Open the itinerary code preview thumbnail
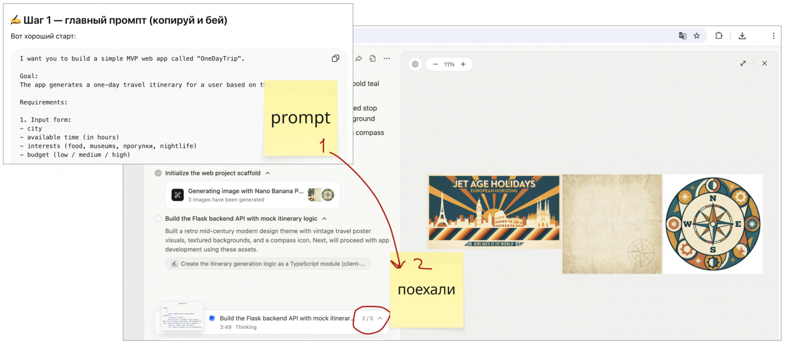Image resolution: width=785 pixels, height=345 pixels. click(x=182, y=316)
